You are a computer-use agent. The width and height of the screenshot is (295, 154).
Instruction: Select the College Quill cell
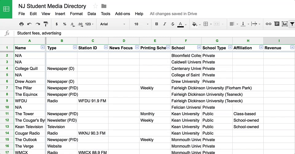[x=29, y=68]
